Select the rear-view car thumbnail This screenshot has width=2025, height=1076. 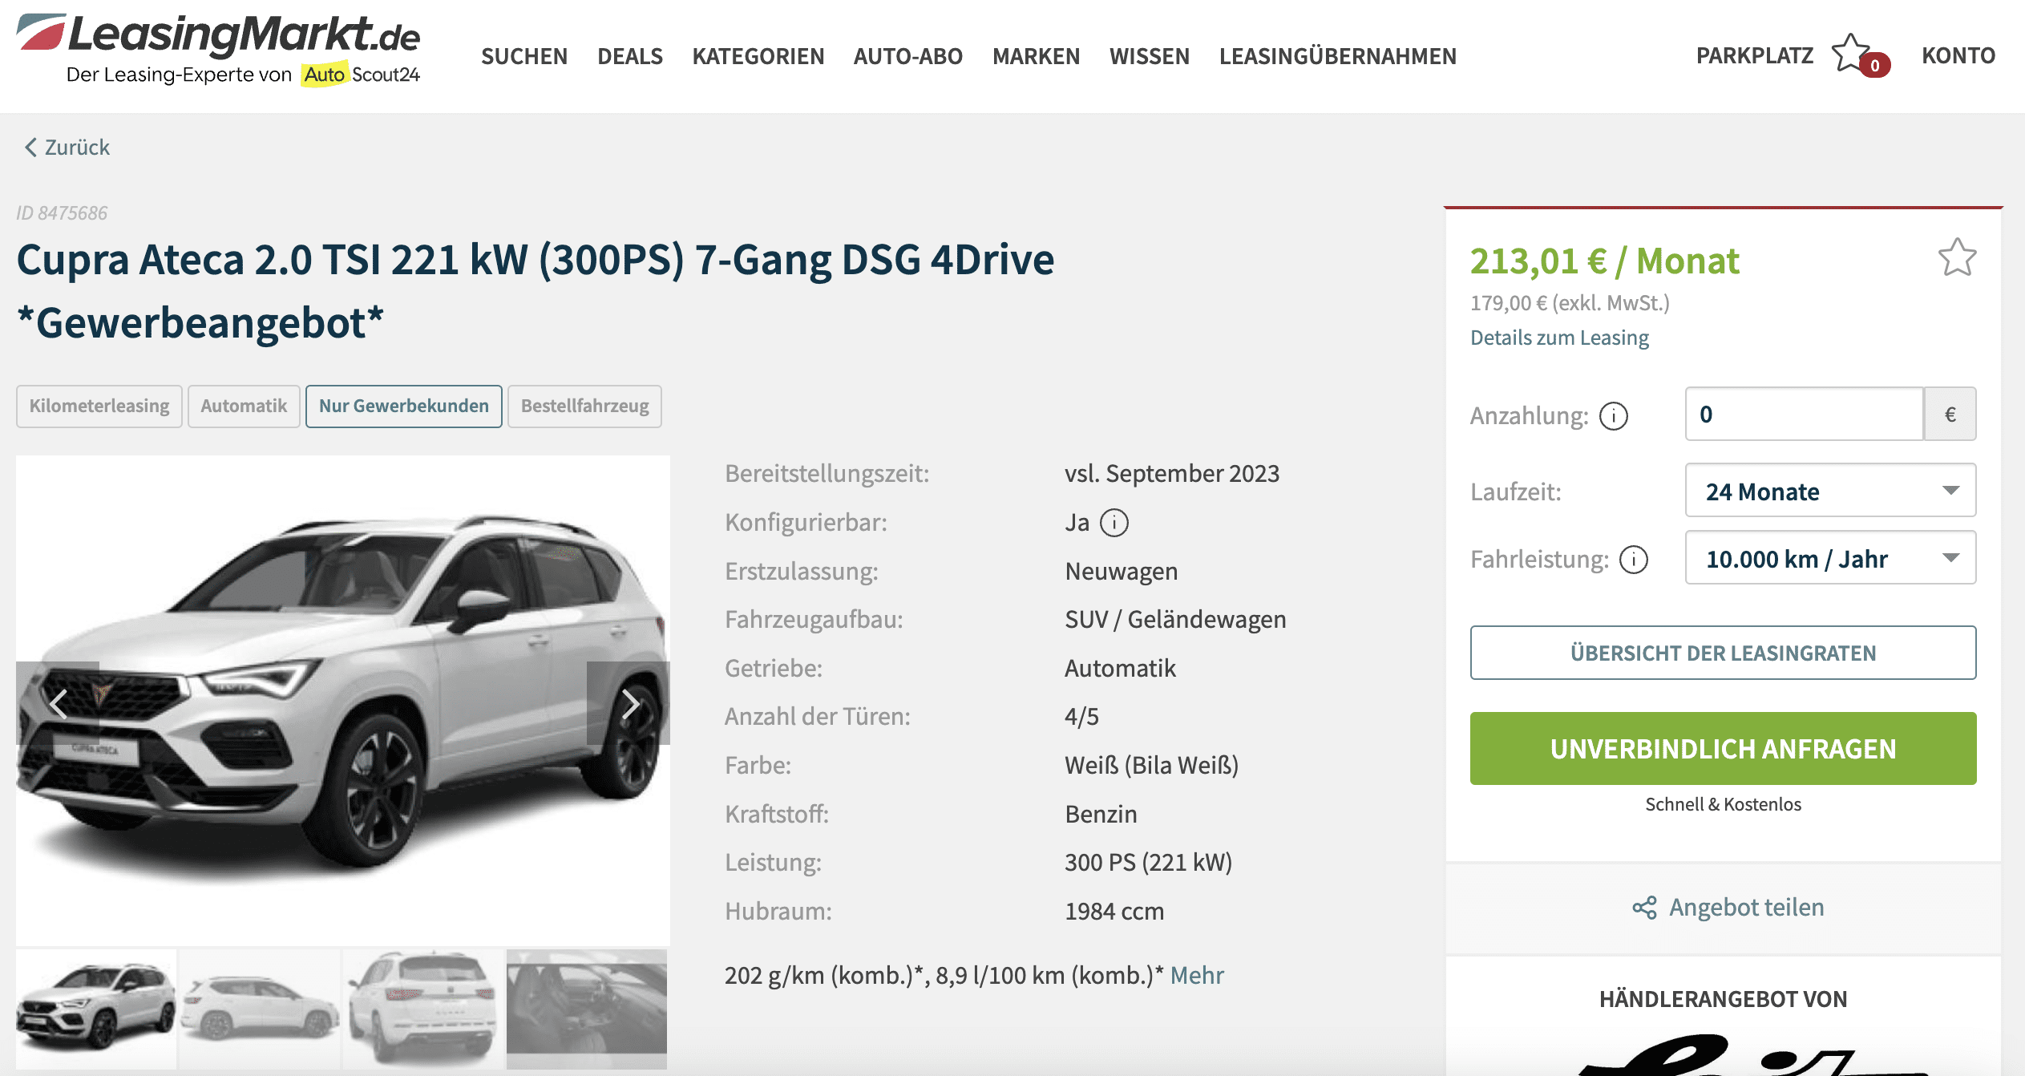pos(423,1009)
